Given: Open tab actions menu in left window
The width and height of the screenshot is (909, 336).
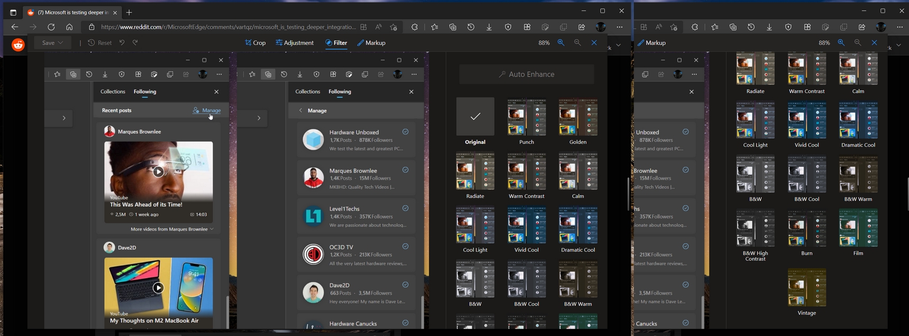Looking at the screenshot, I should tap(13, 12).
